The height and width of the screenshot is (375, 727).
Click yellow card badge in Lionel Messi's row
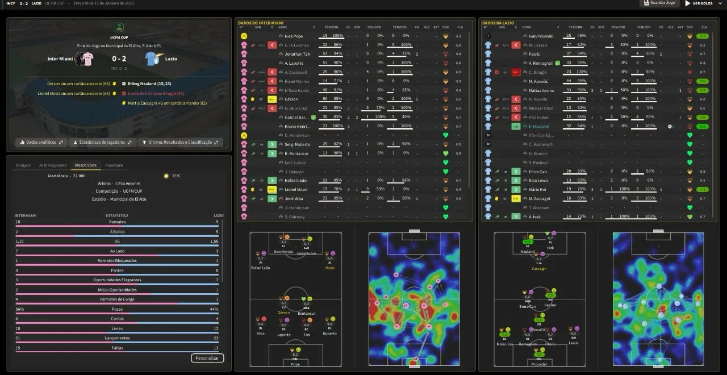[272, 189]
